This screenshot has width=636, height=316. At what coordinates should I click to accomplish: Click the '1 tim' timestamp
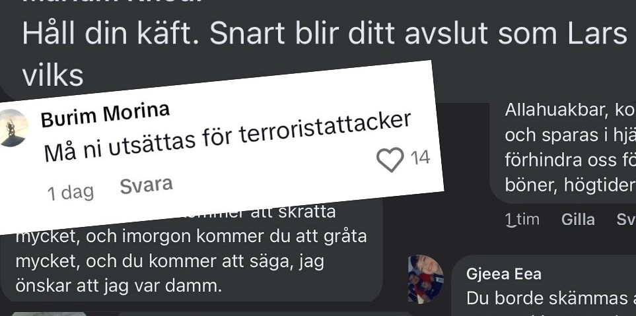point(522,220)
